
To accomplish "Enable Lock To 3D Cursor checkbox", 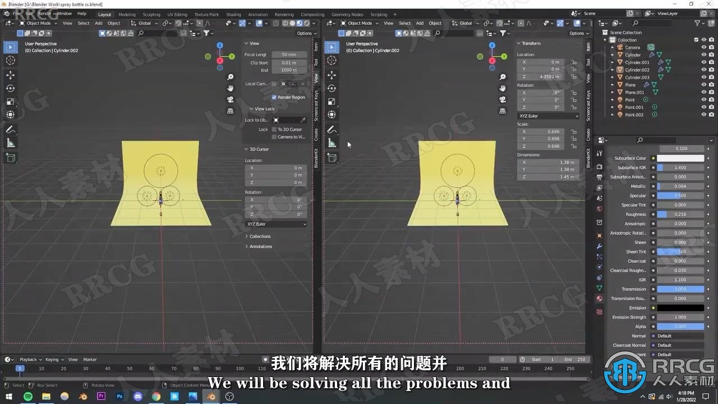I will tap(274, 130).
